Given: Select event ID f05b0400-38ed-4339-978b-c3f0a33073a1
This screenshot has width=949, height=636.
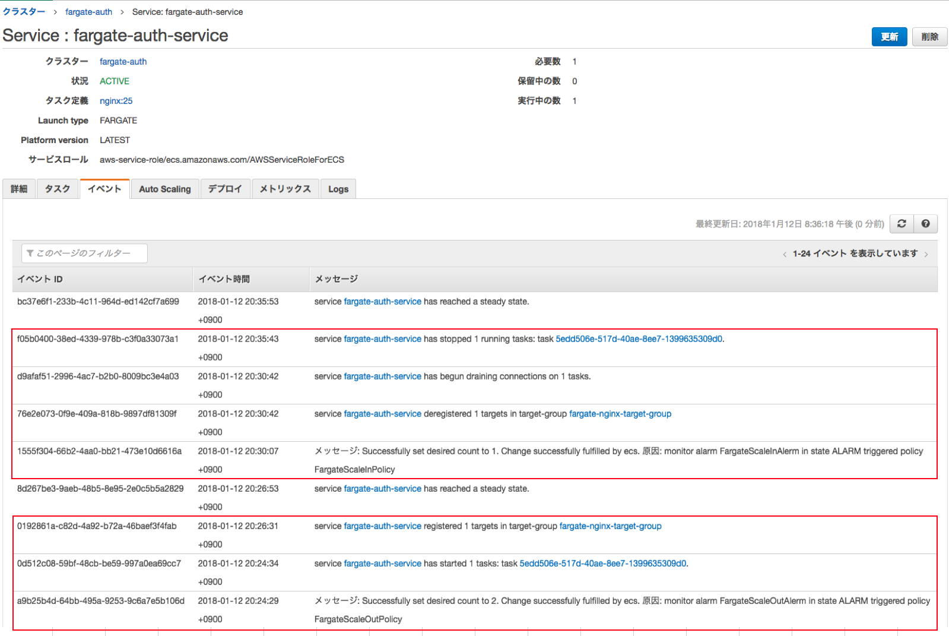Looking at the screenshot, I should 98,339.
